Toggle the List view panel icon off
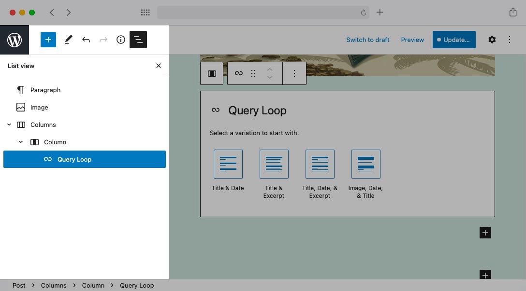Viewport: 526px width, 291px height. (138, 40)
